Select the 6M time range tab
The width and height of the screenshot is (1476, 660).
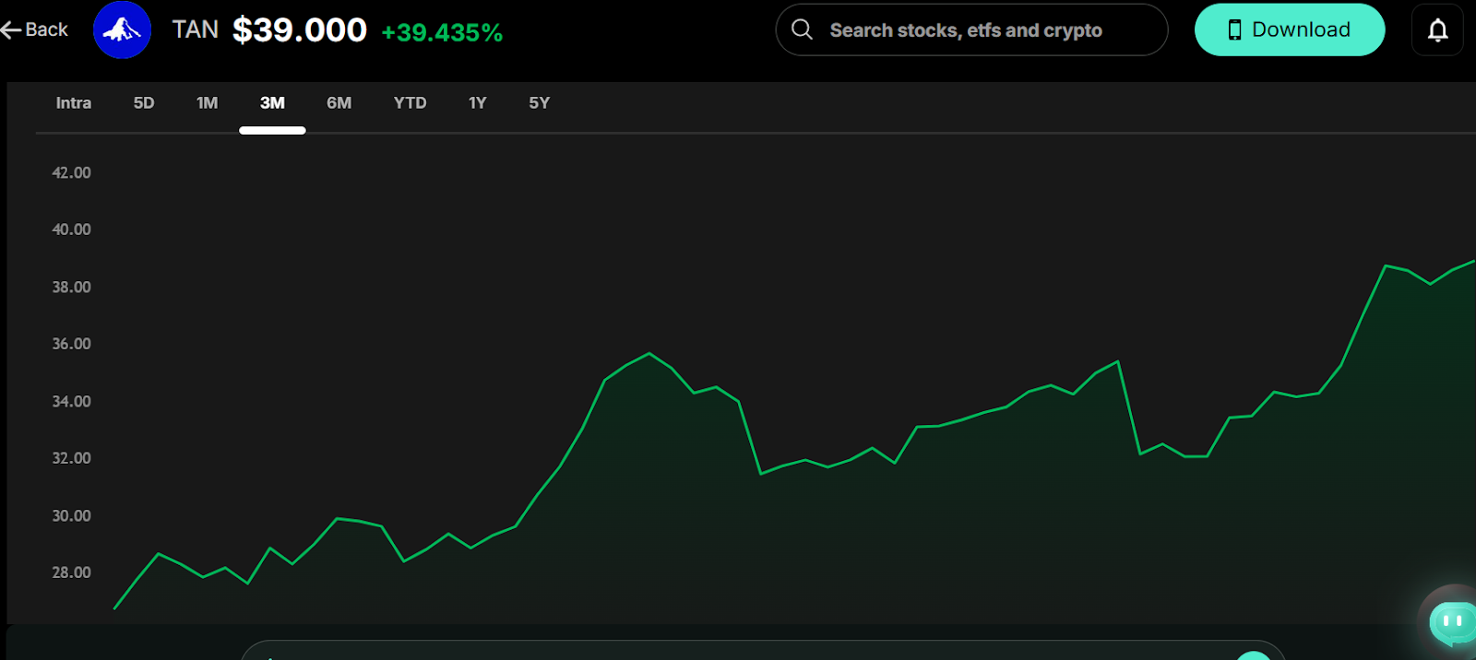(x=339, y=103)
